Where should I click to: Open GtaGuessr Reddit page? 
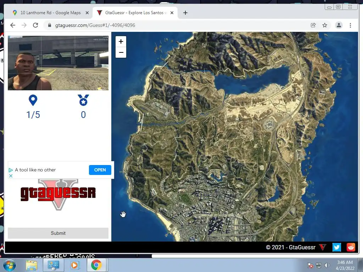351,247
